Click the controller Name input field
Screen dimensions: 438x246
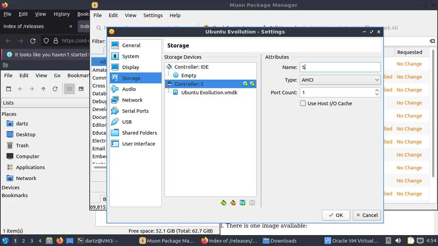pos(340,67)
